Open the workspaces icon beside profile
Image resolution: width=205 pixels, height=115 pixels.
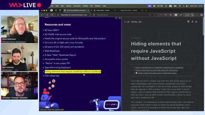pos(56,10)
